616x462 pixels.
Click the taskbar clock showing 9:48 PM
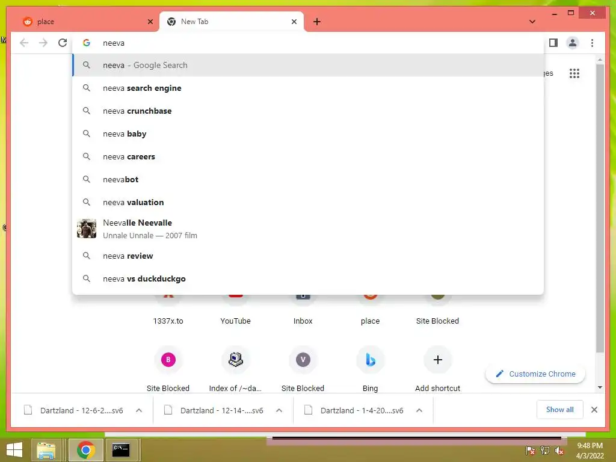pyautogui.click(x=590, y=451)
